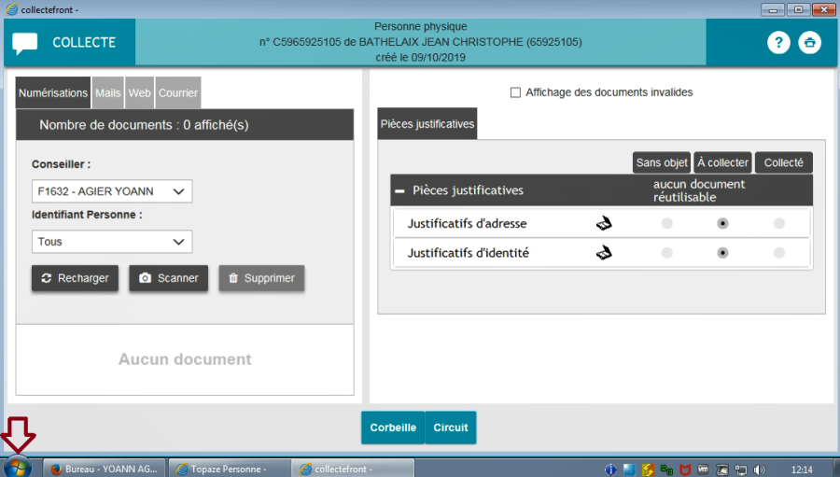Open the Windows Start menu
This screenshot has height=477, width=840.
[17, 468]
